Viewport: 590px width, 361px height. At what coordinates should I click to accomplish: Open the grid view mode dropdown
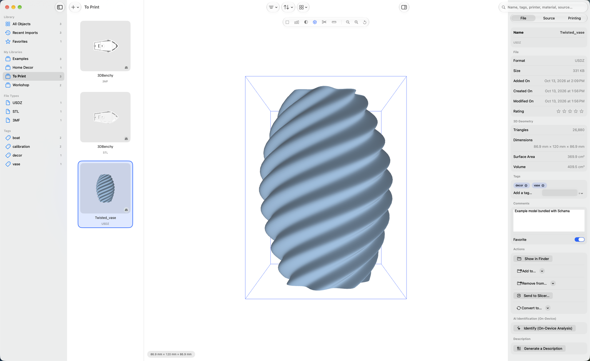click(x=303, y=7)
